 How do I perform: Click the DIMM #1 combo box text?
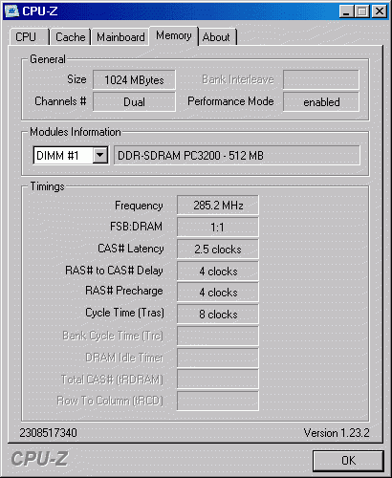[57, 156]
